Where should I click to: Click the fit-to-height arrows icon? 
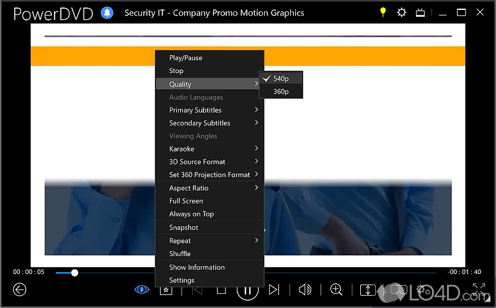368,289
